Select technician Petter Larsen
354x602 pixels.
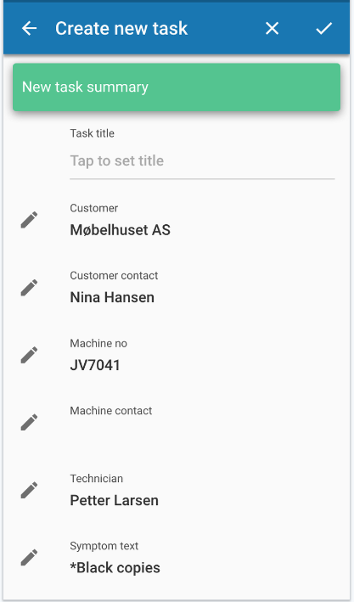point(114,500)
